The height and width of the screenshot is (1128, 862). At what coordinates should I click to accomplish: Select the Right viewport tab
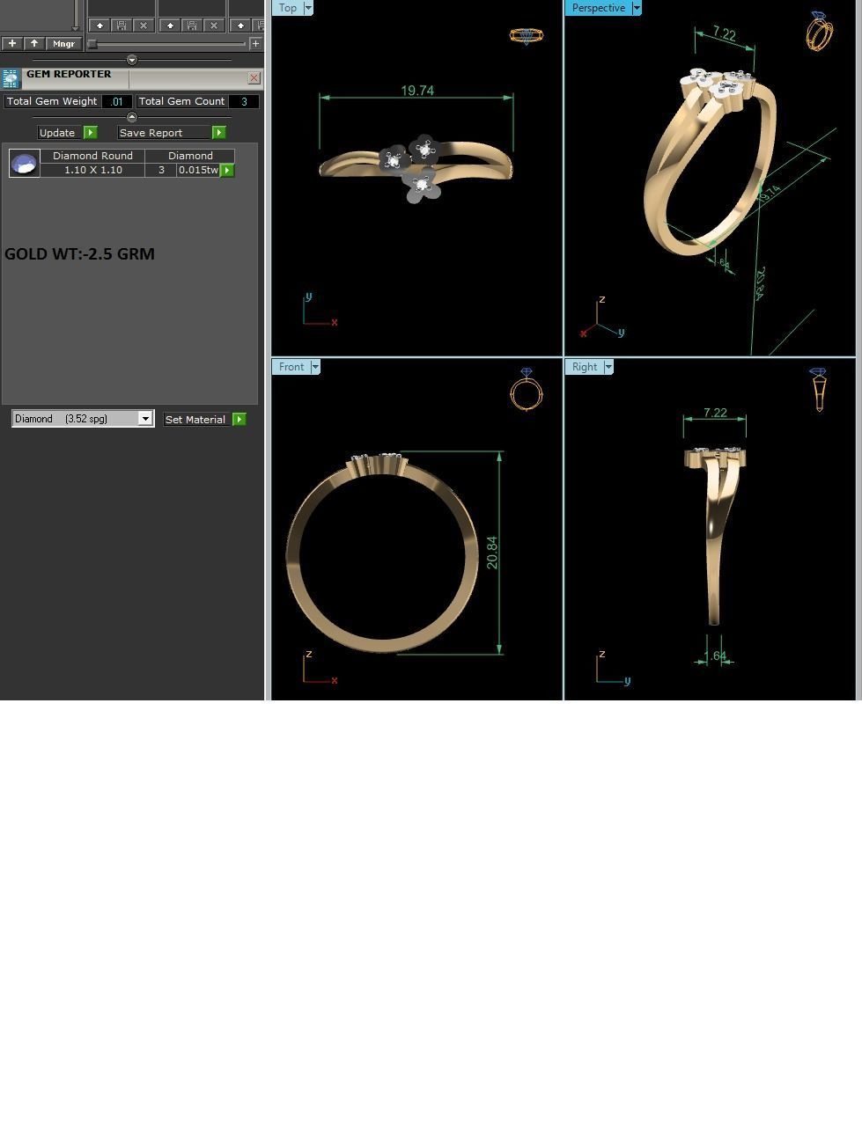[584, 367]
